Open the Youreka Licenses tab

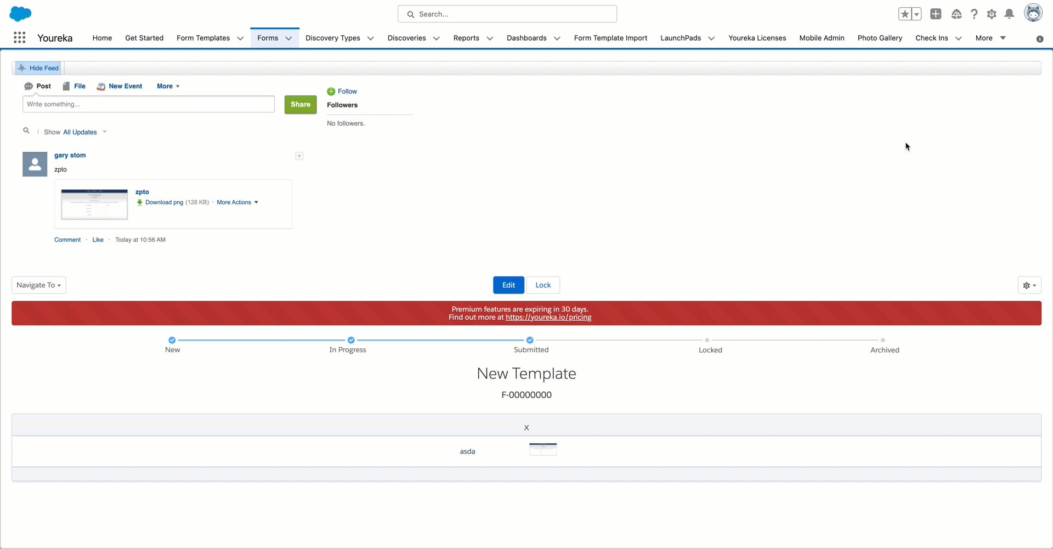point(757,38)
